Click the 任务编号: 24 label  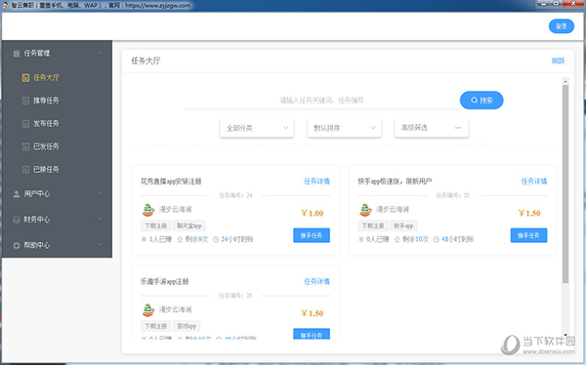(235, 195)
